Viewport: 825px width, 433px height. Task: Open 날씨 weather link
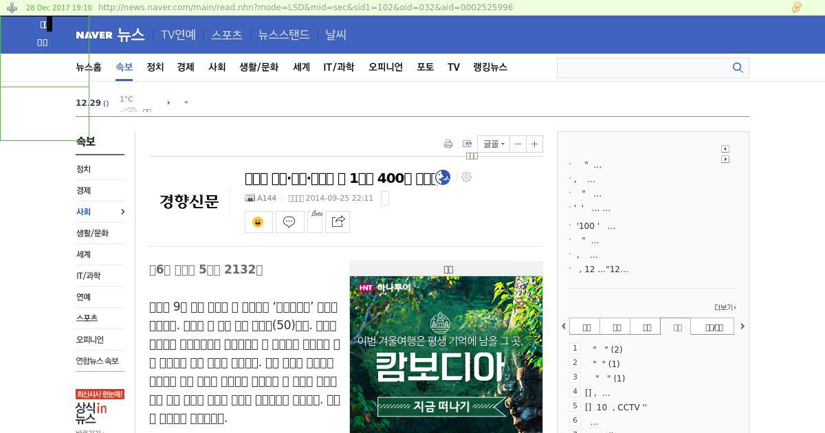[x=336, y=35]
